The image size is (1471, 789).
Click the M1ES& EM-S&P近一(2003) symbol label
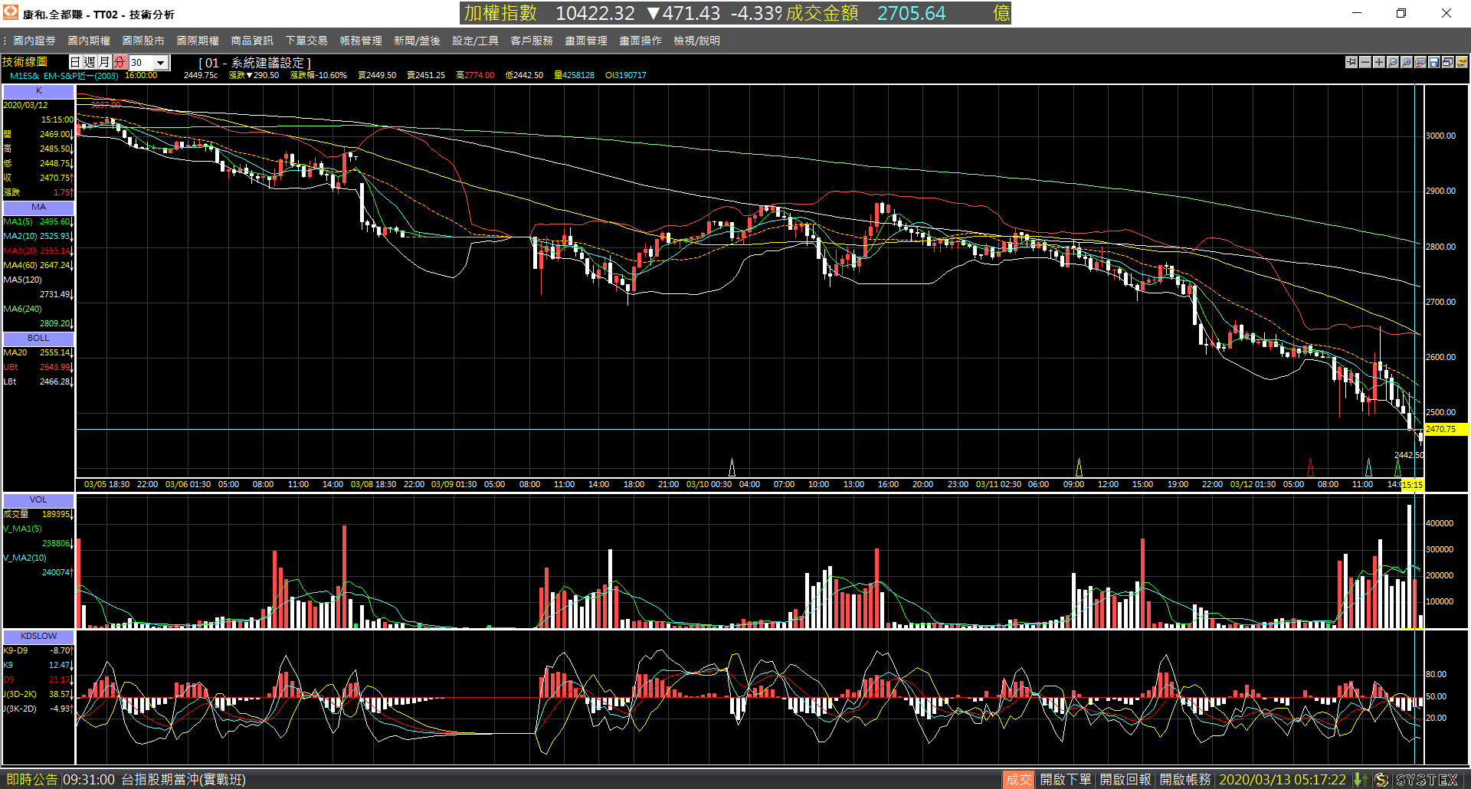click(x=64, y=76)
